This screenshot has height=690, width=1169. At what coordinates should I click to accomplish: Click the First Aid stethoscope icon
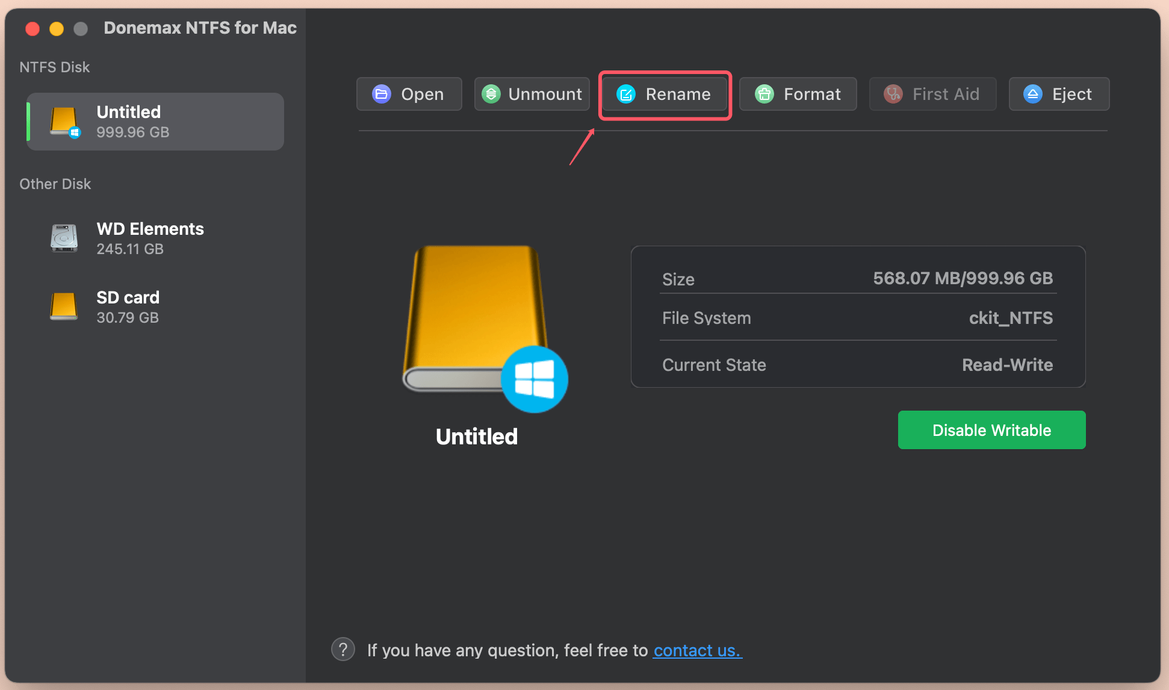coord(893,94)
